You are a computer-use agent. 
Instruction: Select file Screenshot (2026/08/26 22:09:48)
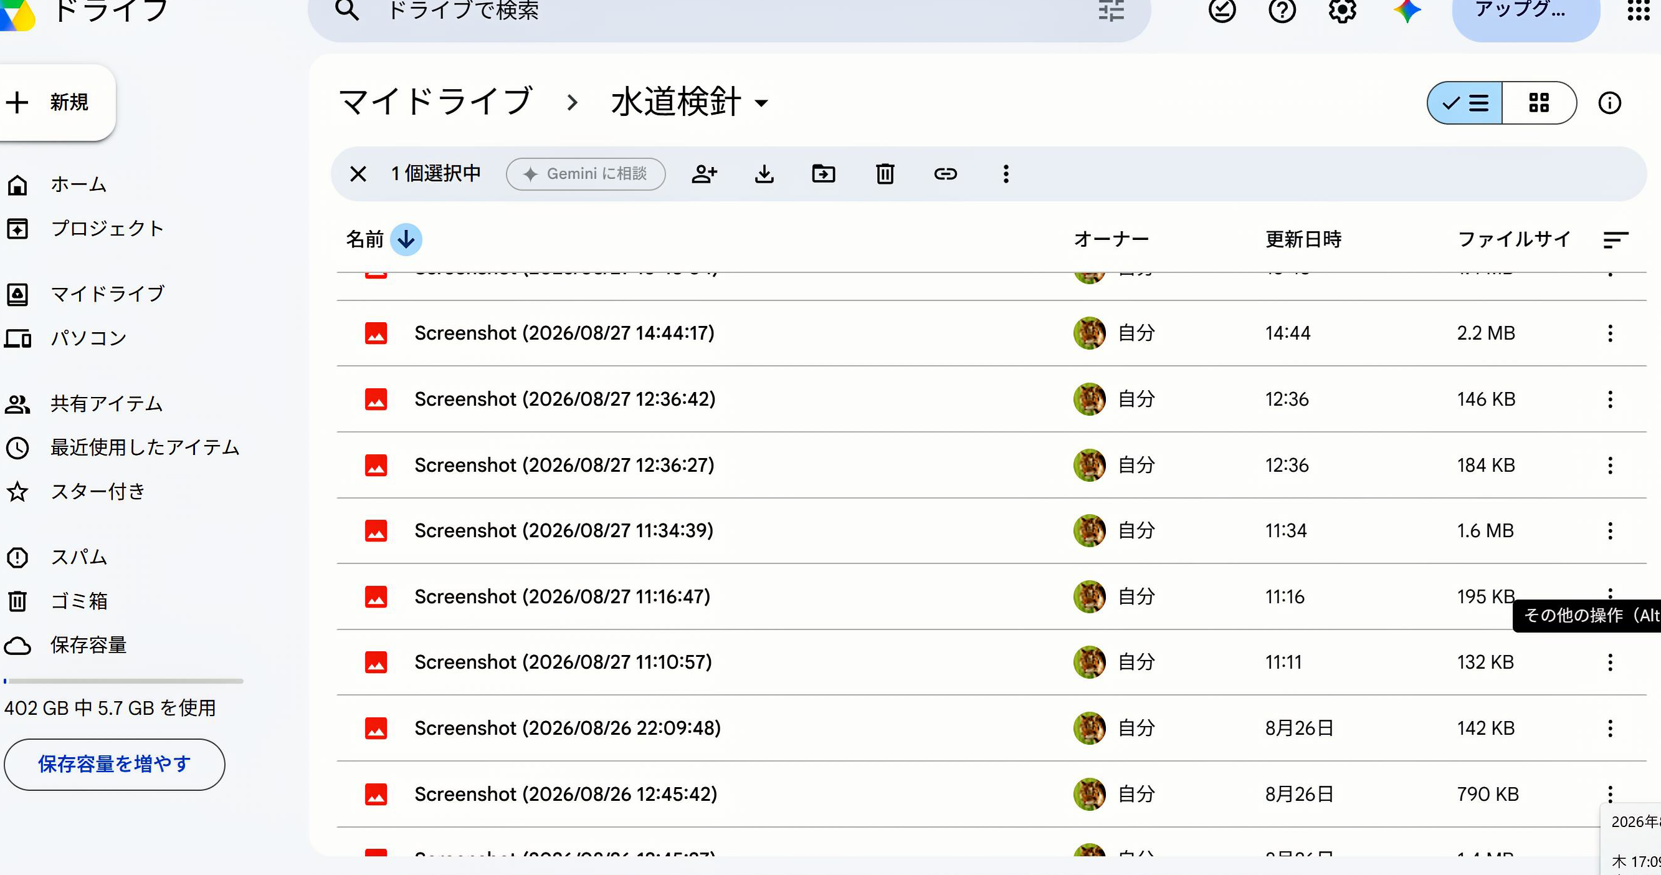[991, 729]
